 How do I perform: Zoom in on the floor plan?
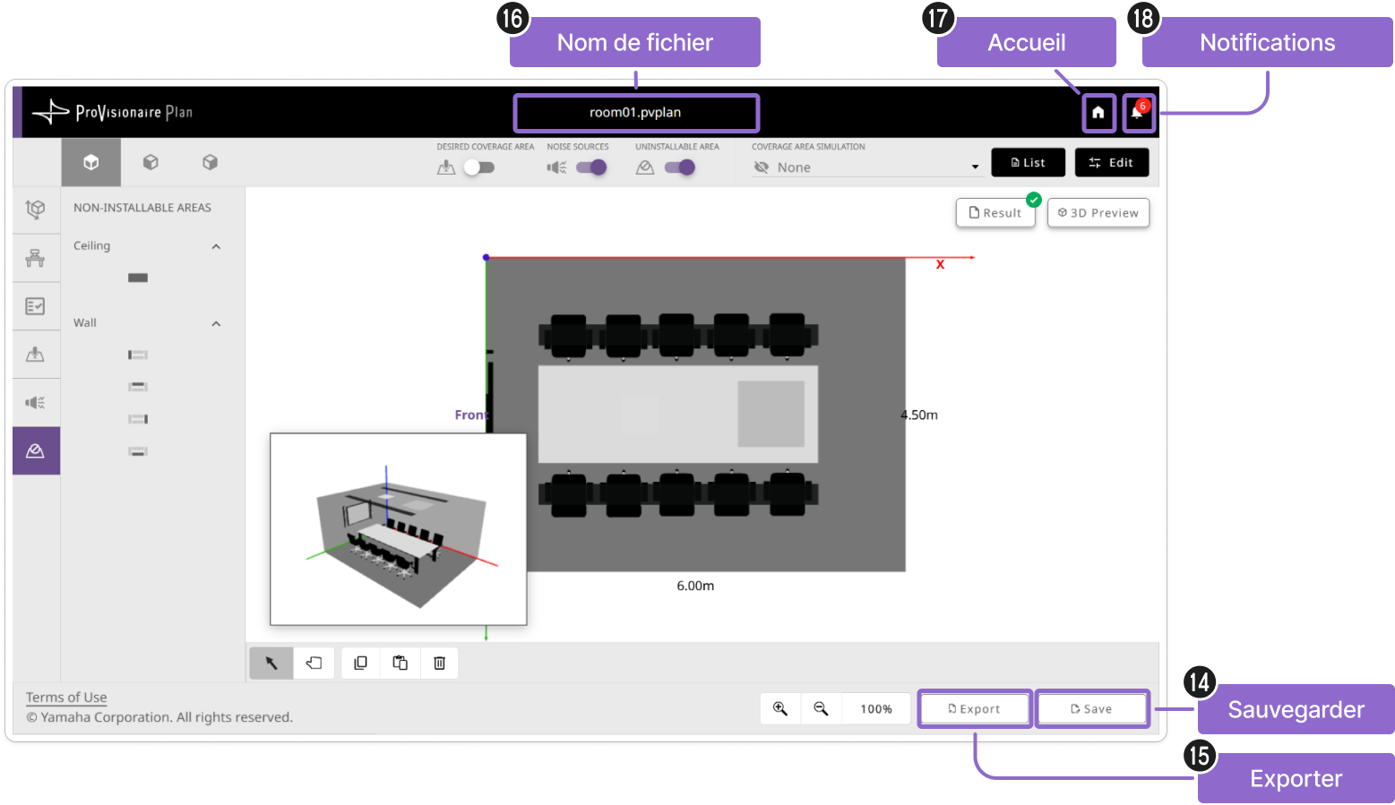pos(780,709)
